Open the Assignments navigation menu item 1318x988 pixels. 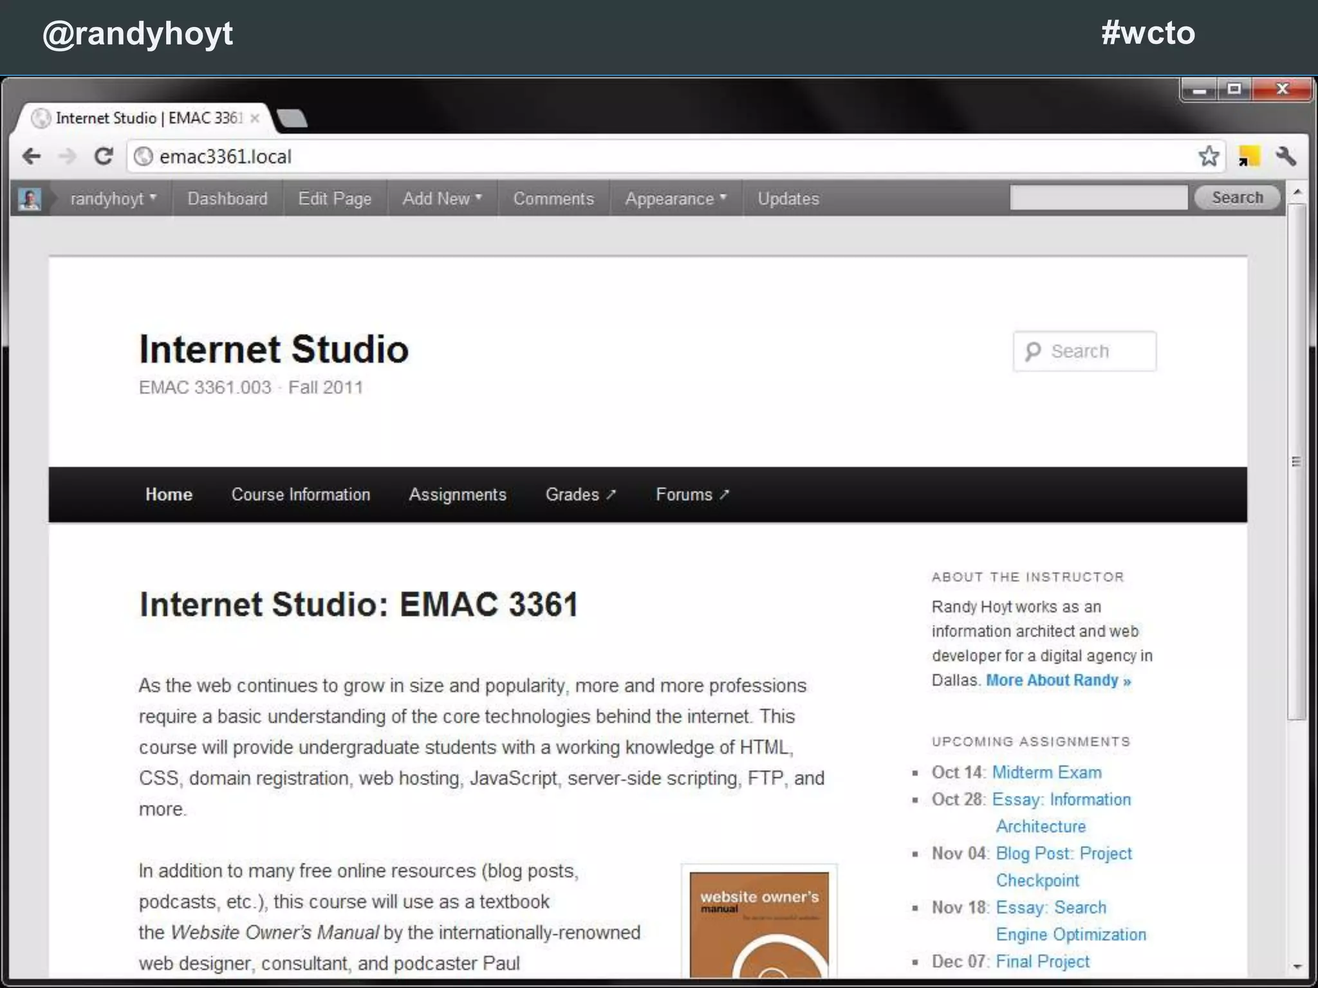pyautogui.click(x=458, y=495)
